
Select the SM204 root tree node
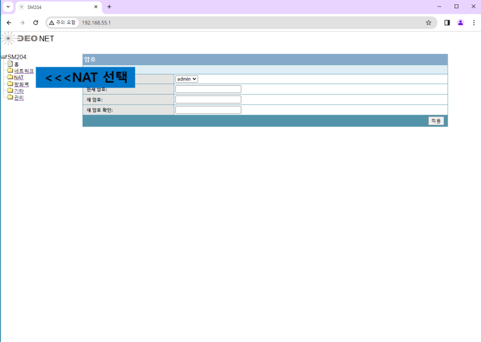click(x=17, y=57)
